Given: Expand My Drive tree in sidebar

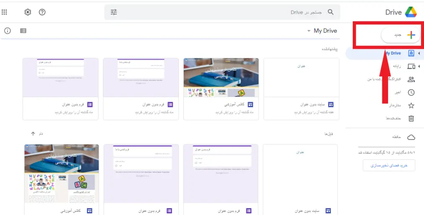Looking at the screenshot, I should click(x=419, y=53).
